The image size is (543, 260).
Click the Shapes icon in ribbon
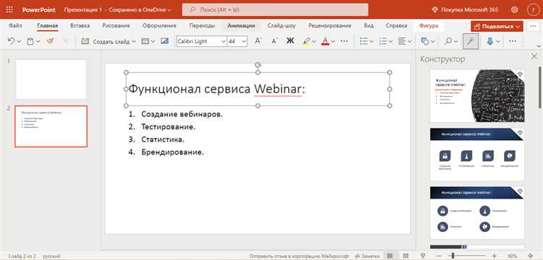pos(424,41)
